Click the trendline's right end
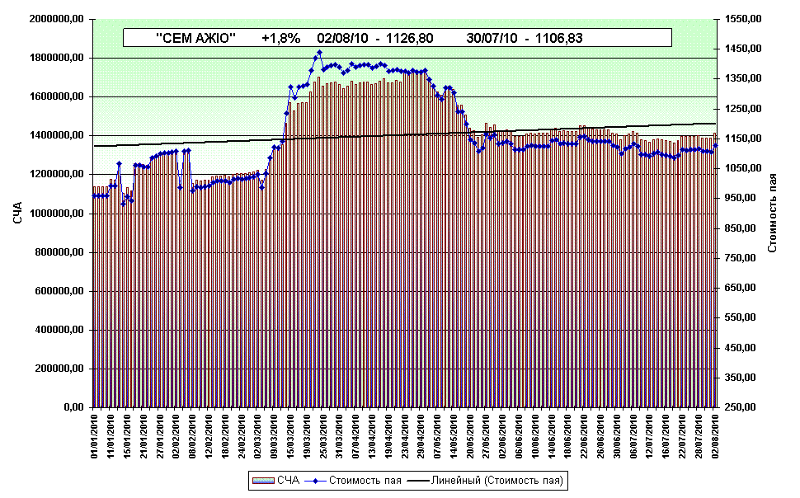800x498 pixels. pos(714,124)
